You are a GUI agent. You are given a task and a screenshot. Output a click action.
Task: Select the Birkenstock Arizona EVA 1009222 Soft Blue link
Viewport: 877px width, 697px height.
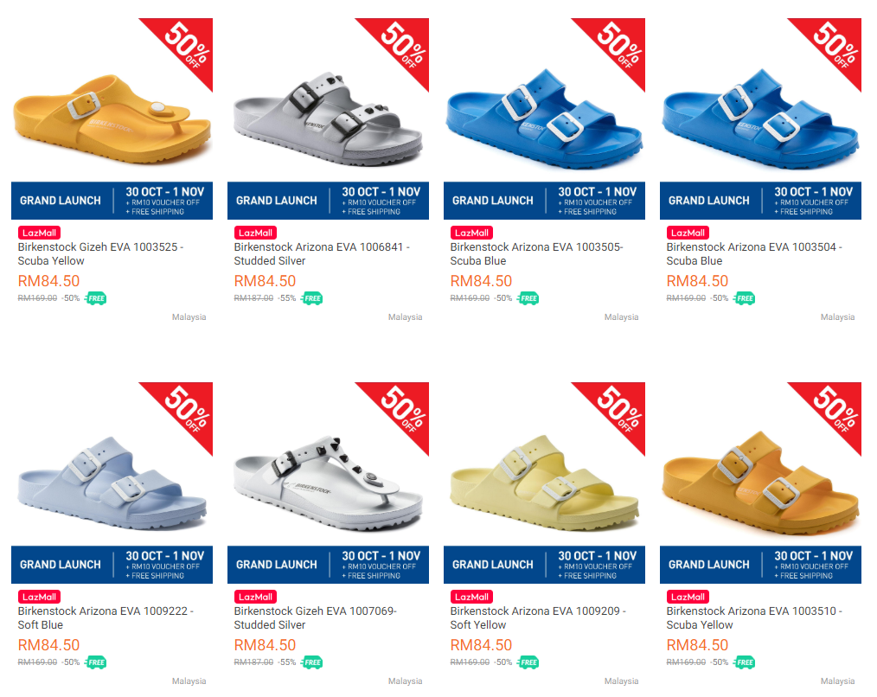[106, 618]
